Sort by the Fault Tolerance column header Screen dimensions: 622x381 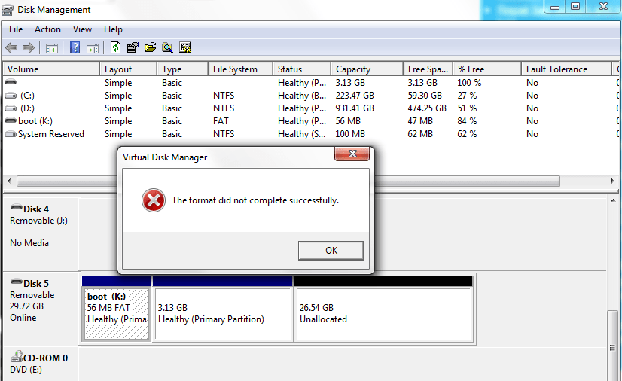coord(566,69)
